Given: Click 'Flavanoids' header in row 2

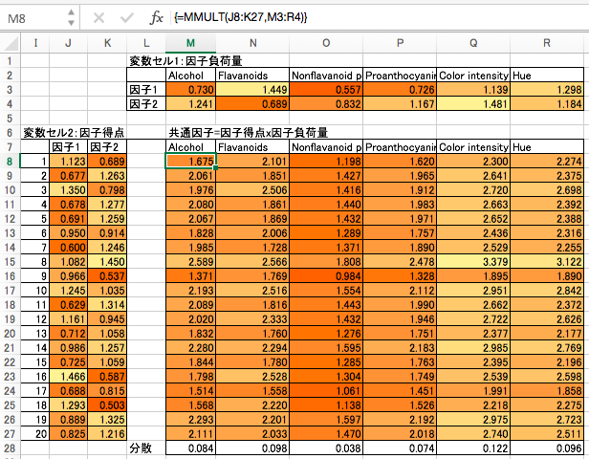Looking at the screenshot, I should [x=252, y=76].
